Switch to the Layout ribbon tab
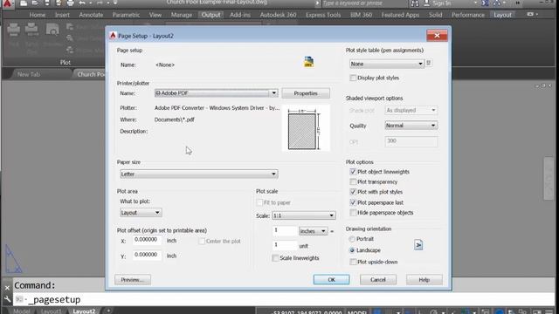Viewport: 559px width, 314px height. tap(502, 15)
